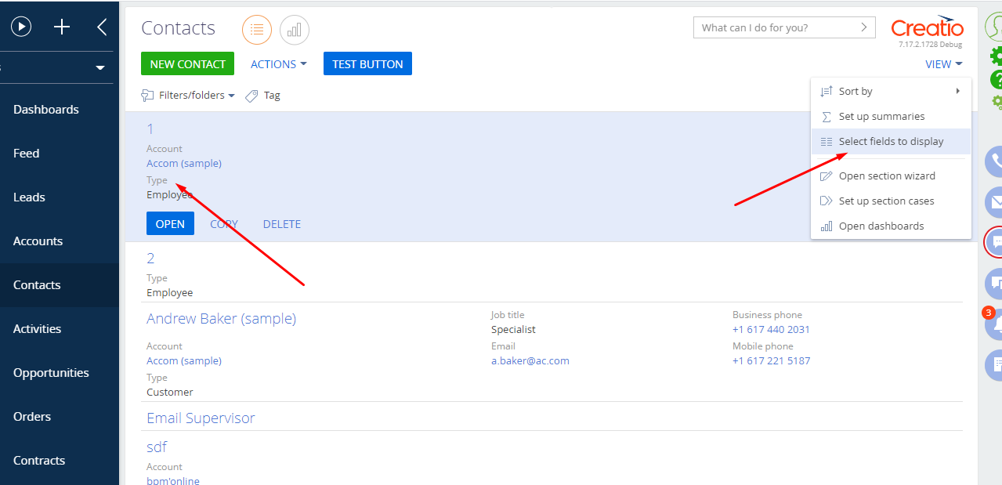Image resolution: width=1002 pixels, height=485 pixels.
Task: Open the user profile icon
Action: tap(994, 27)
